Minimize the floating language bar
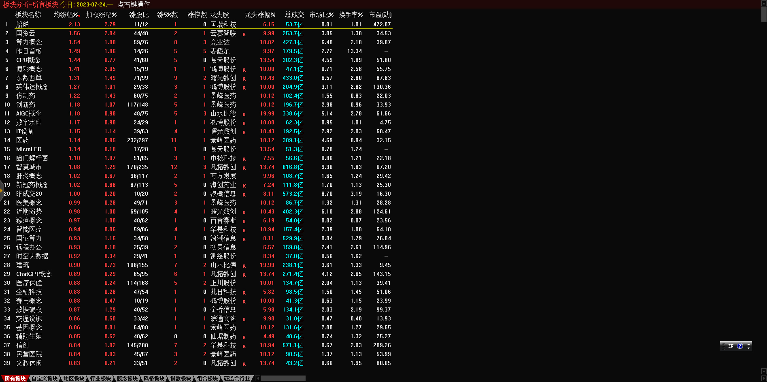 pyautogui.click(x=748, y=344)
